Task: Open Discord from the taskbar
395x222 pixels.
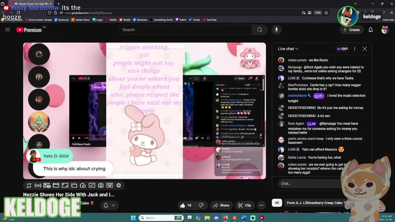Action: (x=216, y=218)
